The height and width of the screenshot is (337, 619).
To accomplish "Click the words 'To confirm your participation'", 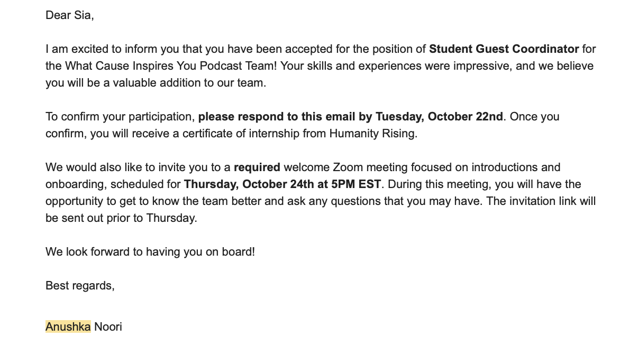I will coord(119,117).
